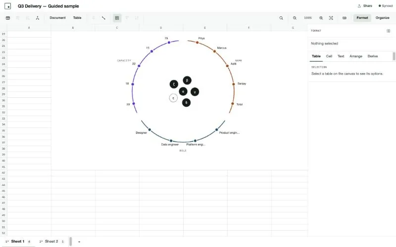Switch to the Text tab
The width and height of the screenshot is (396, 247).
(341, 56)
